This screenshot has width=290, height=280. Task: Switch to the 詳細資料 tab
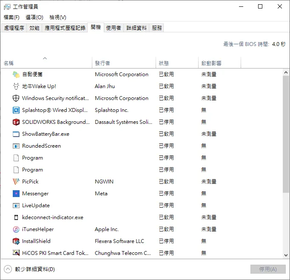[x=136, y=28]
